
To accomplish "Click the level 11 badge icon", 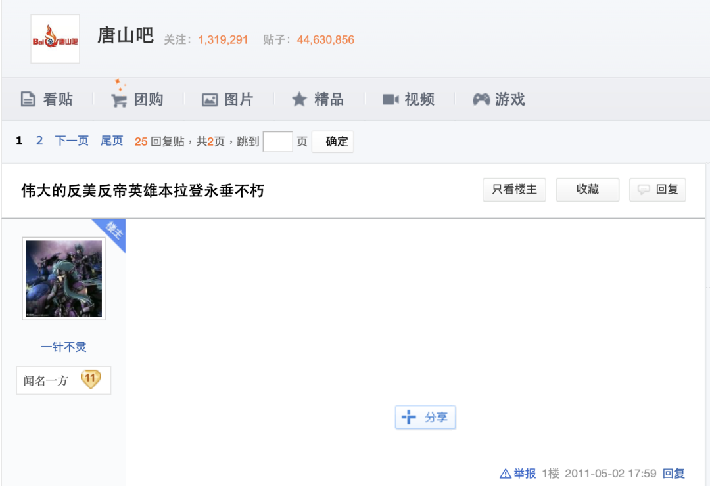I will [x=91, y=379].
